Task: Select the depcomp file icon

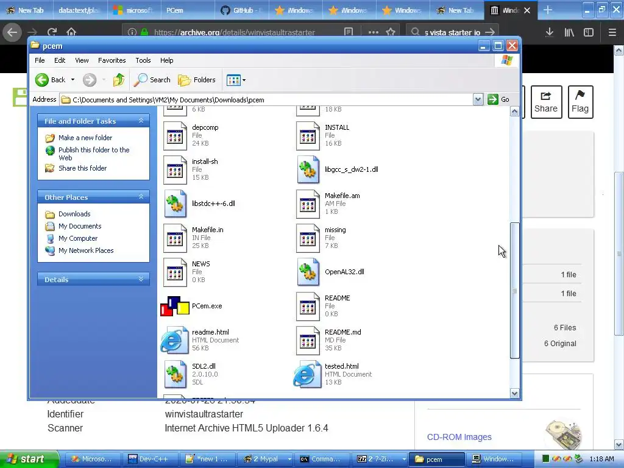Action: click(x=175, y=136)
